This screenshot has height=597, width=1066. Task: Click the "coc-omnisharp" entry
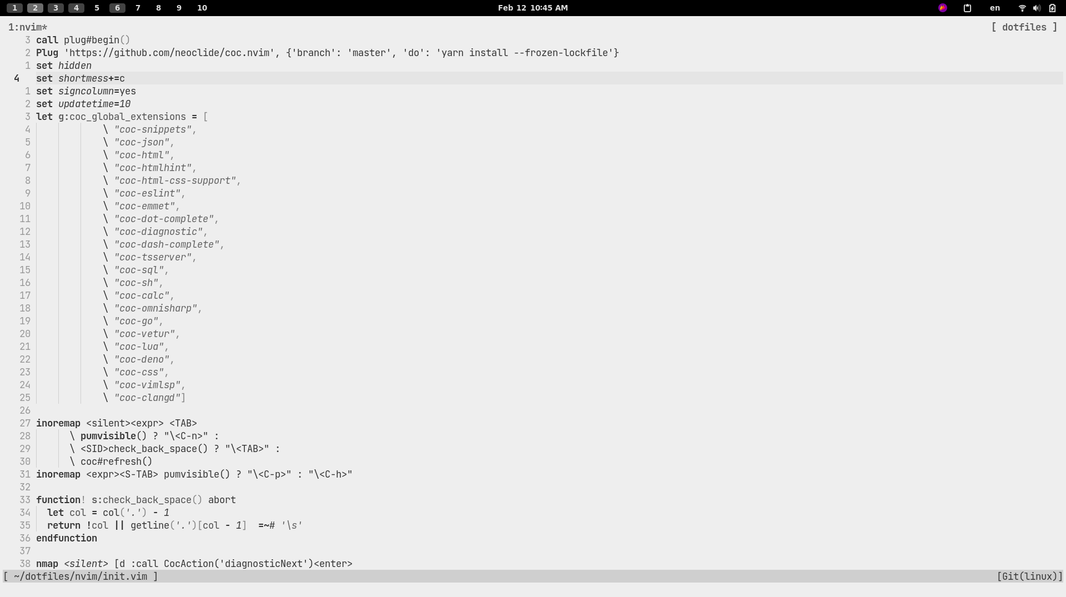155,308
